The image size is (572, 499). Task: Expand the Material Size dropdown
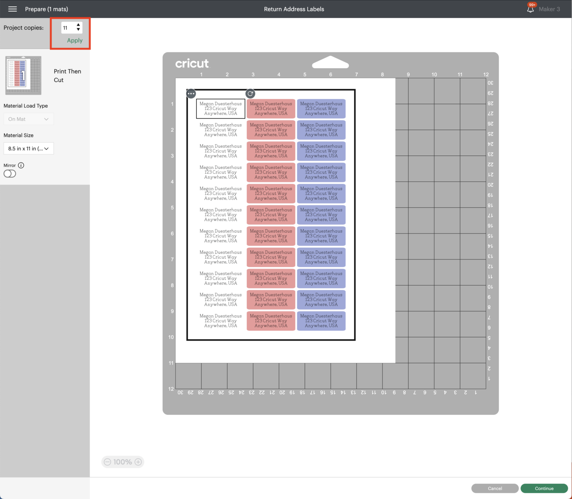(x=28, y=148)
